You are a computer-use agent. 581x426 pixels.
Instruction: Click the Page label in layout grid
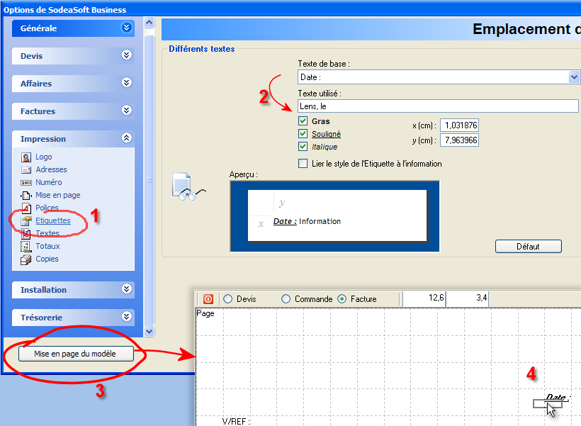205,313
